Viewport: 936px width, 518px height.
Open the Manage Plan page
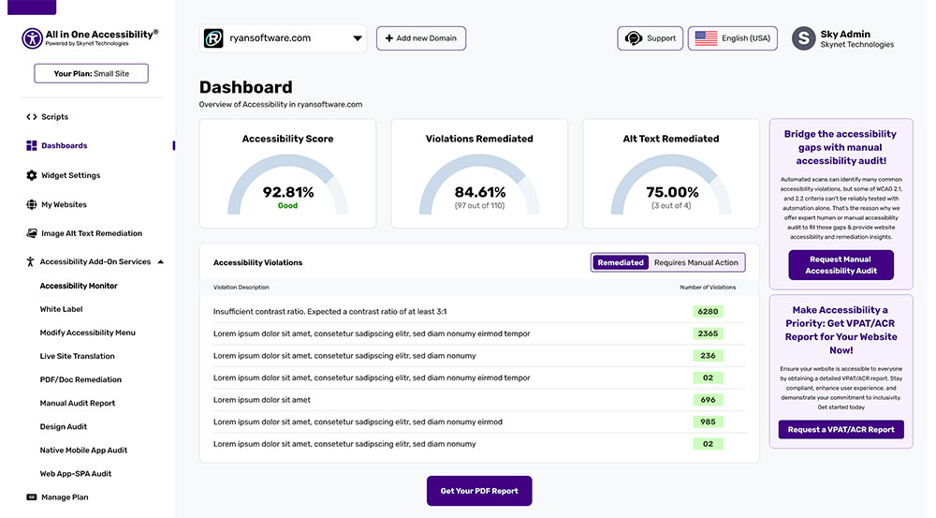point(65,497)
